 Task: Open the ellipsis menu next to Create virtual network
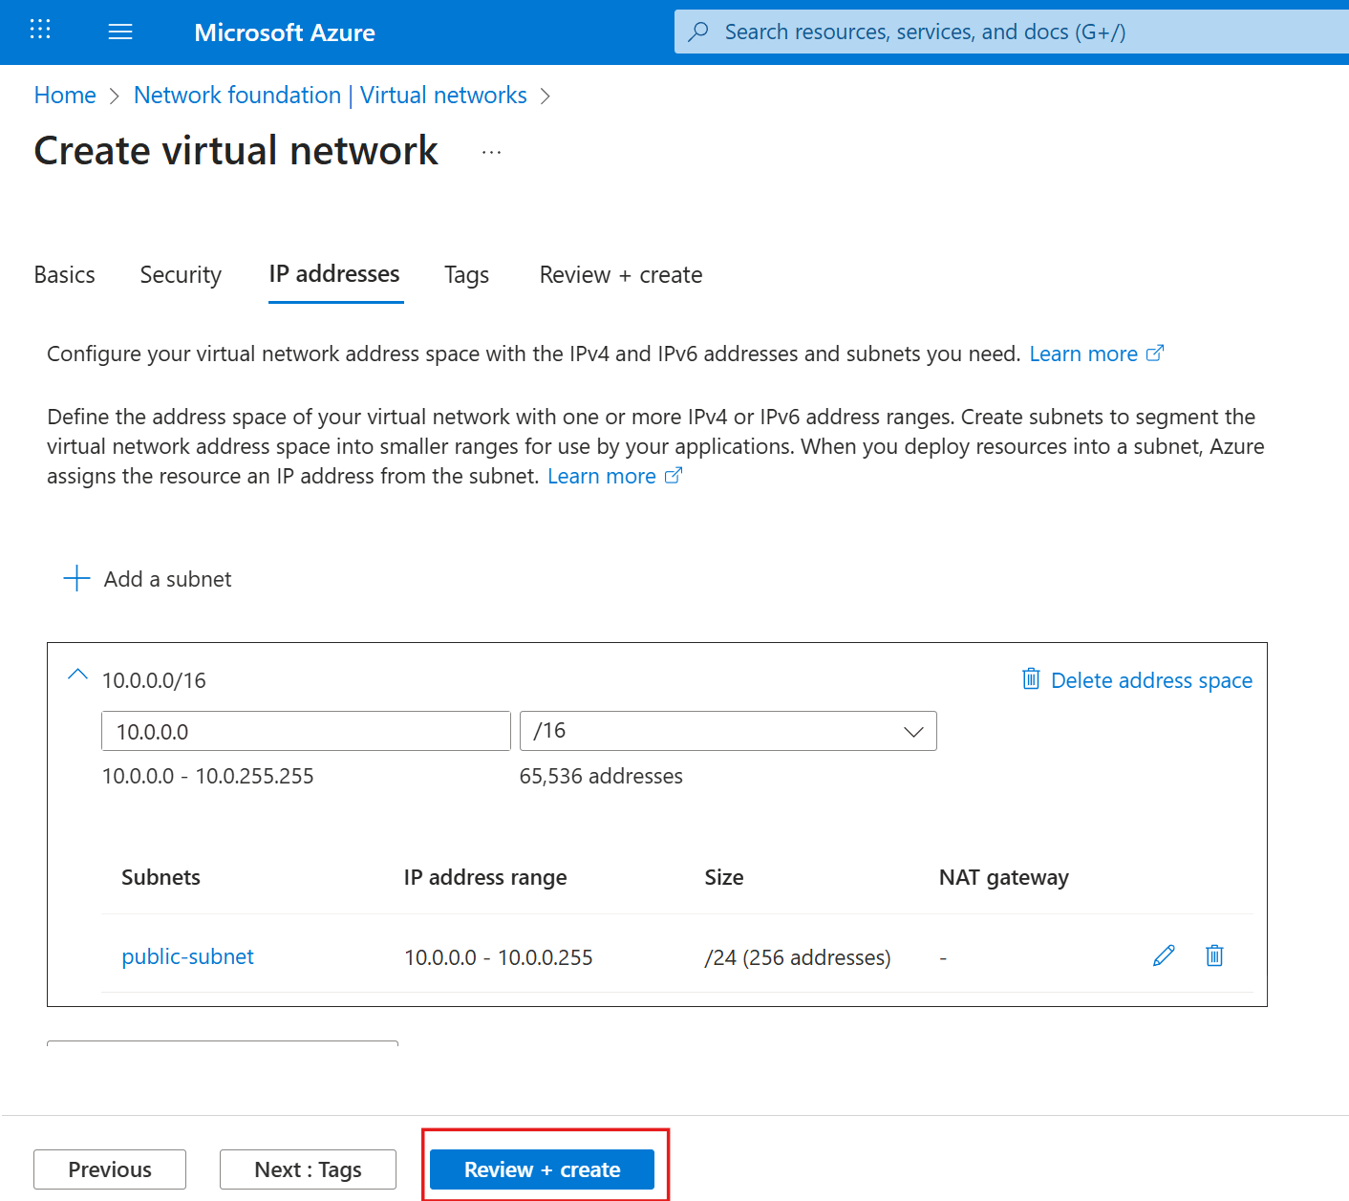point(490,153)
